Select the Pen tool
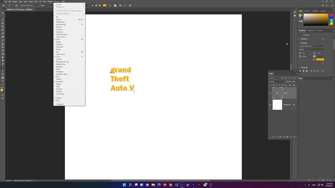335x188 pixels. (x=3, y=64)
